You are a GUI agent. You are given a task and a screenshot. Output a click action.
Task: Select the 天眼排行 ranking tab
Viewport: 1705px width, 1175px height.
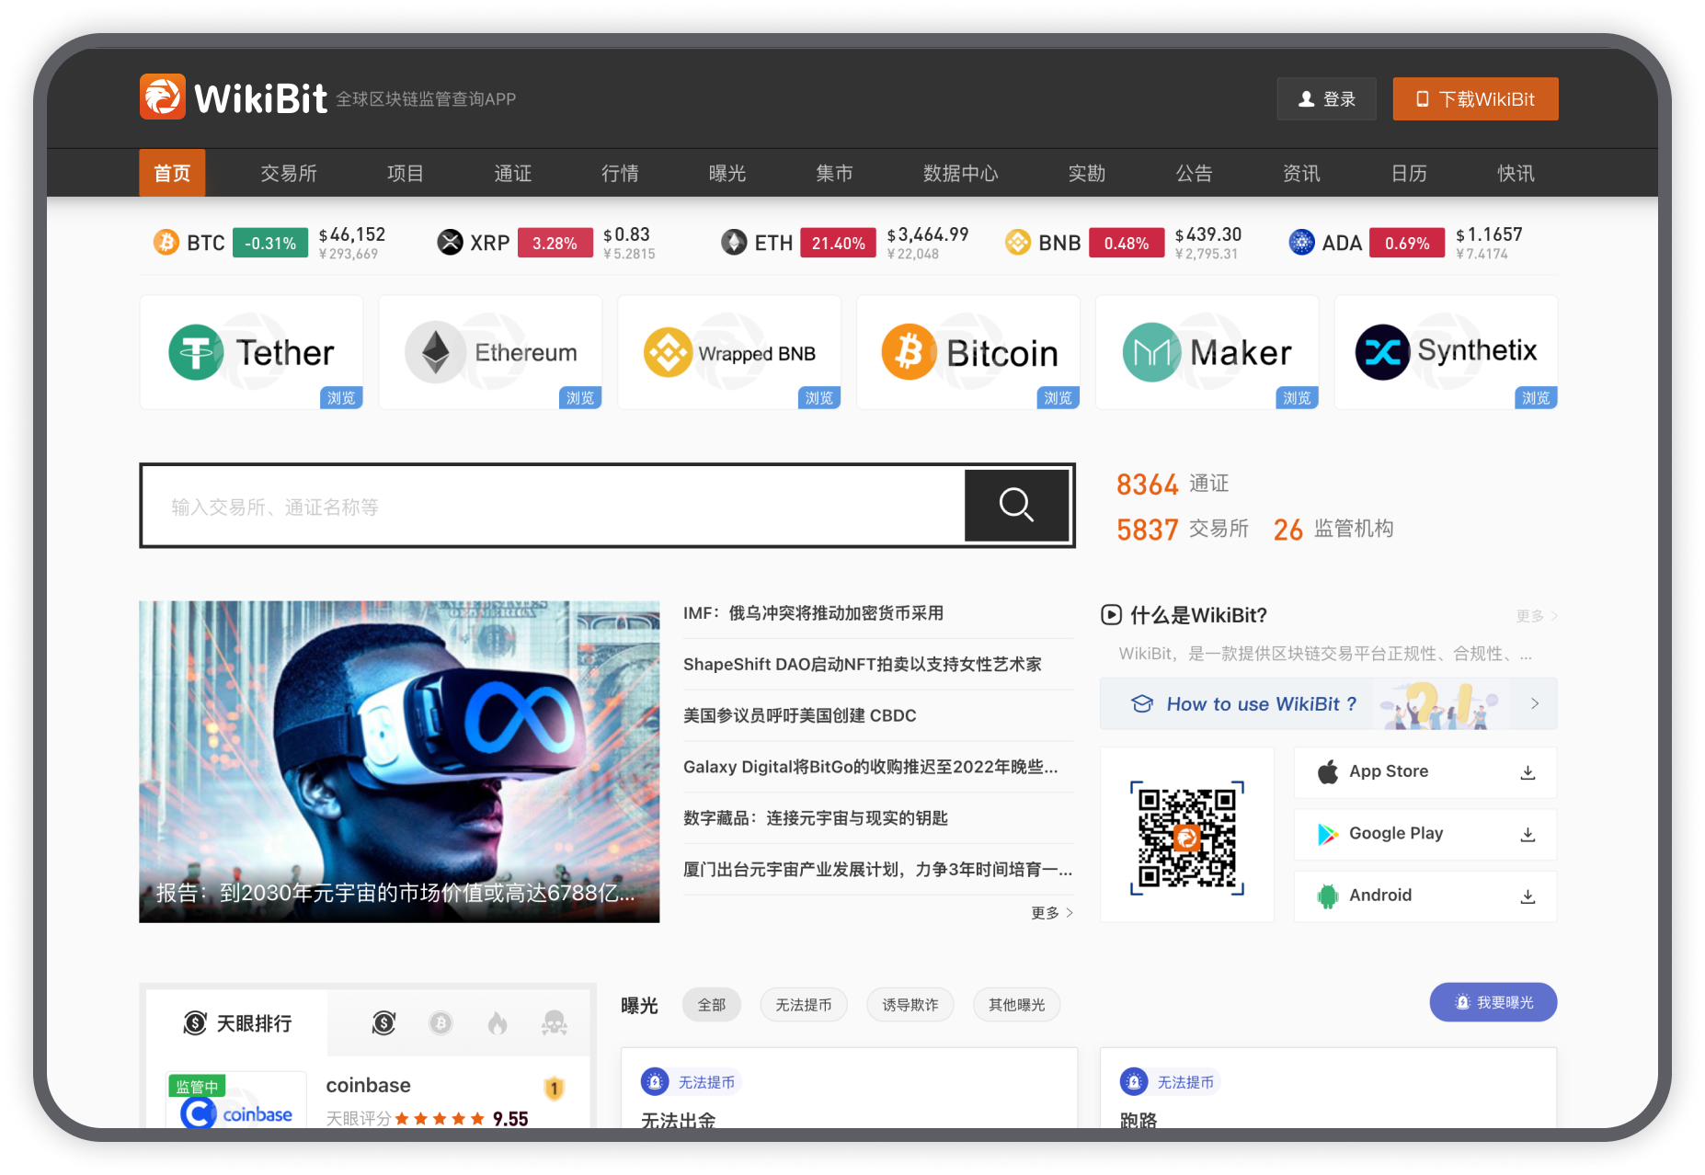pyautogui.click(x=237, y=1023)
